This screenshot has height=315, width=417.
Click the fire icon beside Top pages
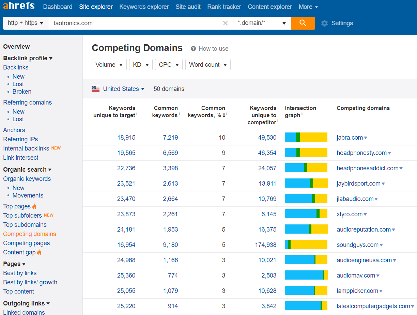[34, 206]
